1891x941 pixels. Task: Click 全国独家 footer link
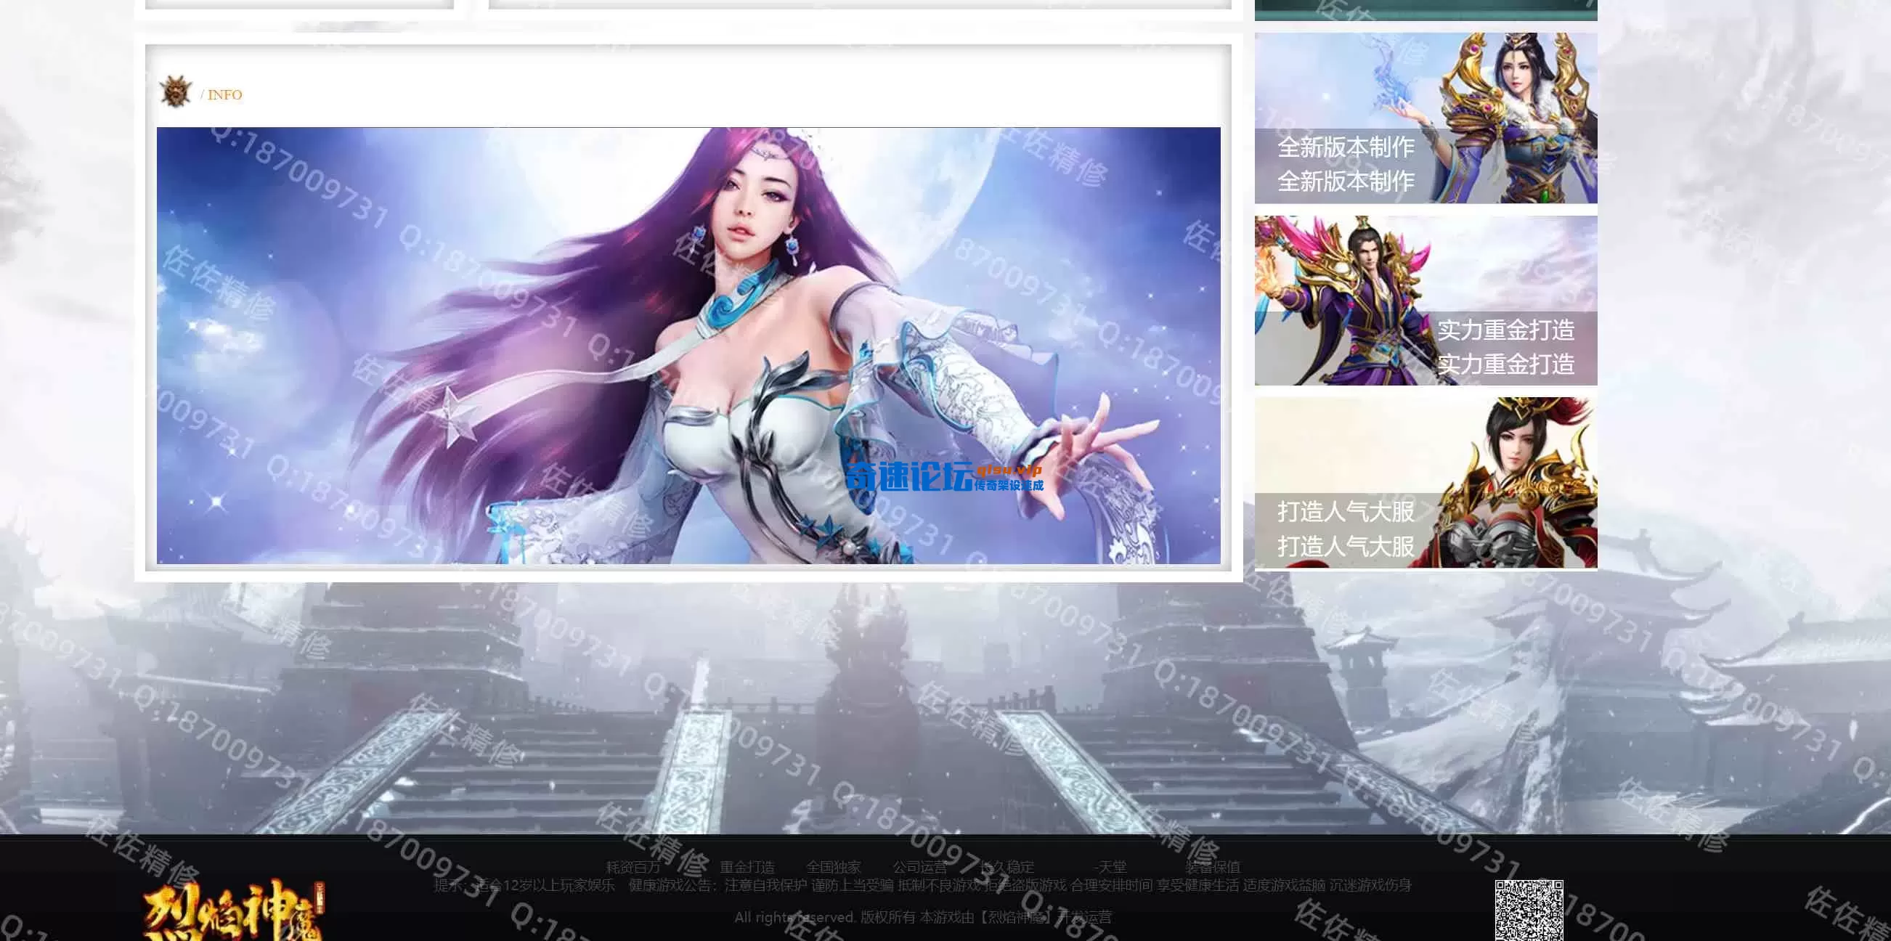coord(833,868)
